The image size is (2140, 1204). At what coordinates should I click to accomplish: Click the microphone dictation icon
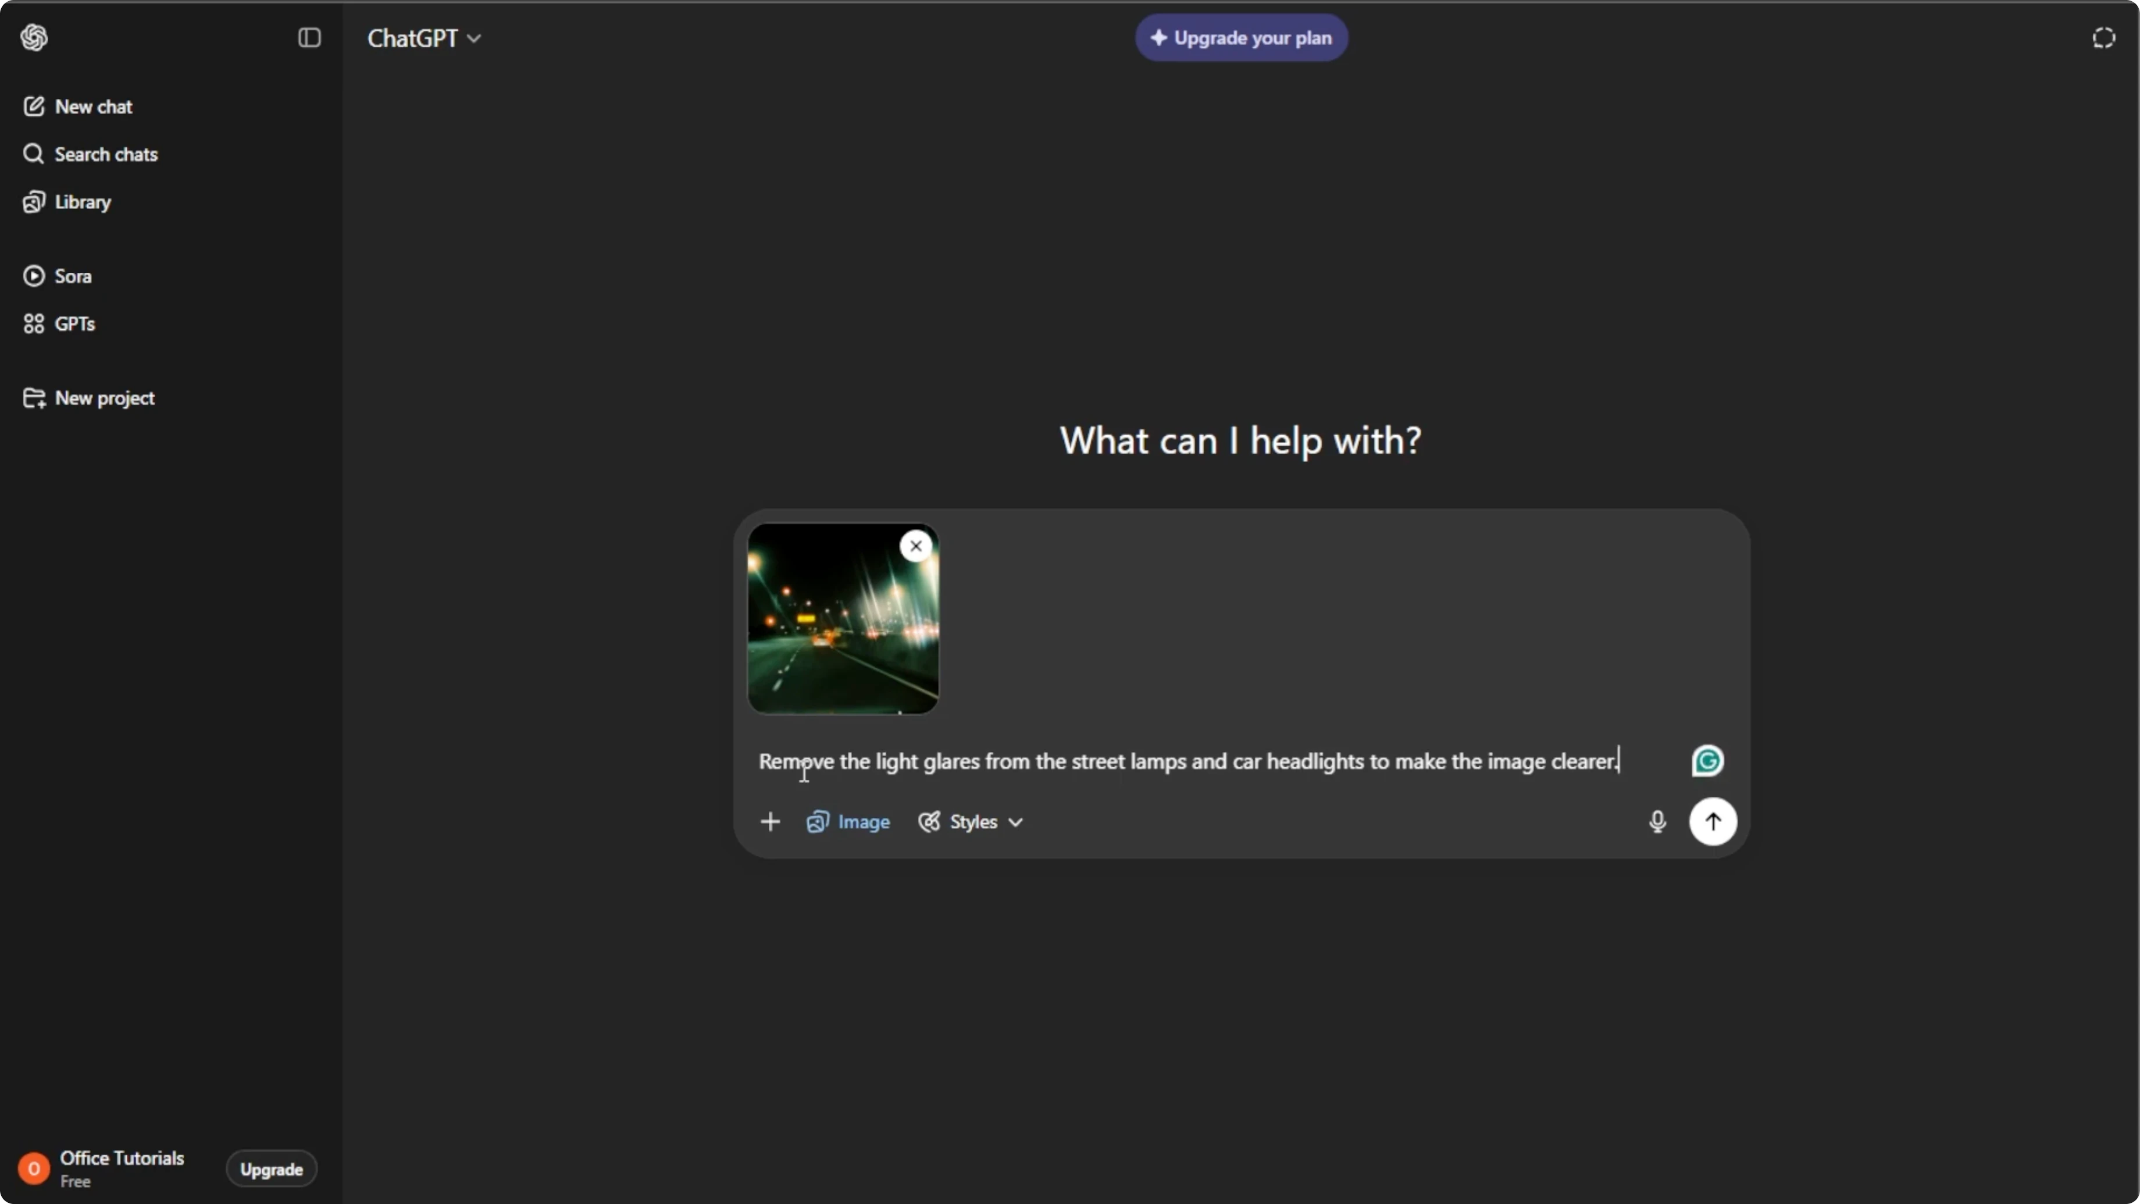point(1657,822)
